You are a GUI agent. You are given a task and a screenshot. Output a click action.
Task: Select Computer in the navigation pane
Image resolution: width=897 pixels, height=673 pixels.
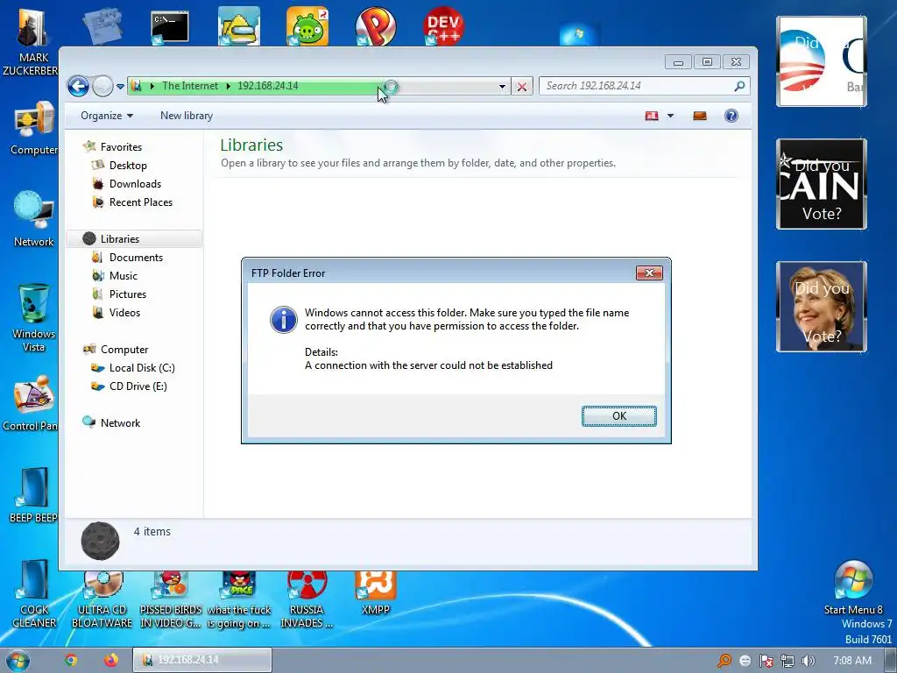click(124, 349)
